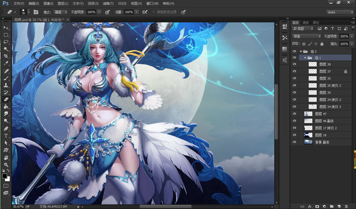The image size is (356, 209).
Task: Lock image pixels brush icon
Action: click(x=310, y=44)
